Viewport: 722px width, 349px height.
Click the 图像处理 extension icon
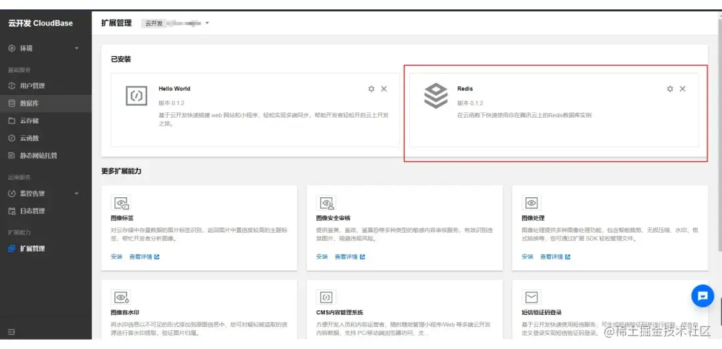coord(531,203)
